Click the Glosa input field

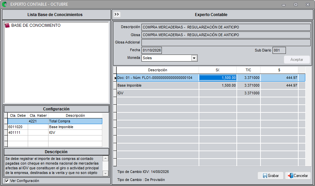226,35
